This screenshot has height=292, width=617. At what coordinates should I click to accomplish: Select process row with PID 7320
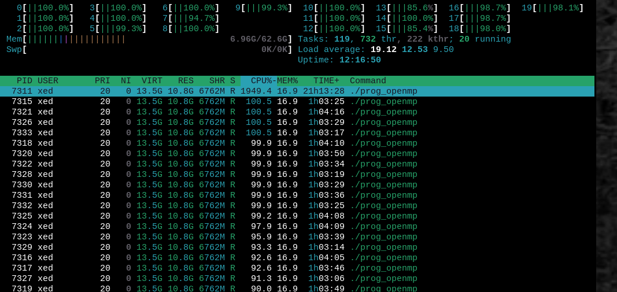[x=297, y=153]
